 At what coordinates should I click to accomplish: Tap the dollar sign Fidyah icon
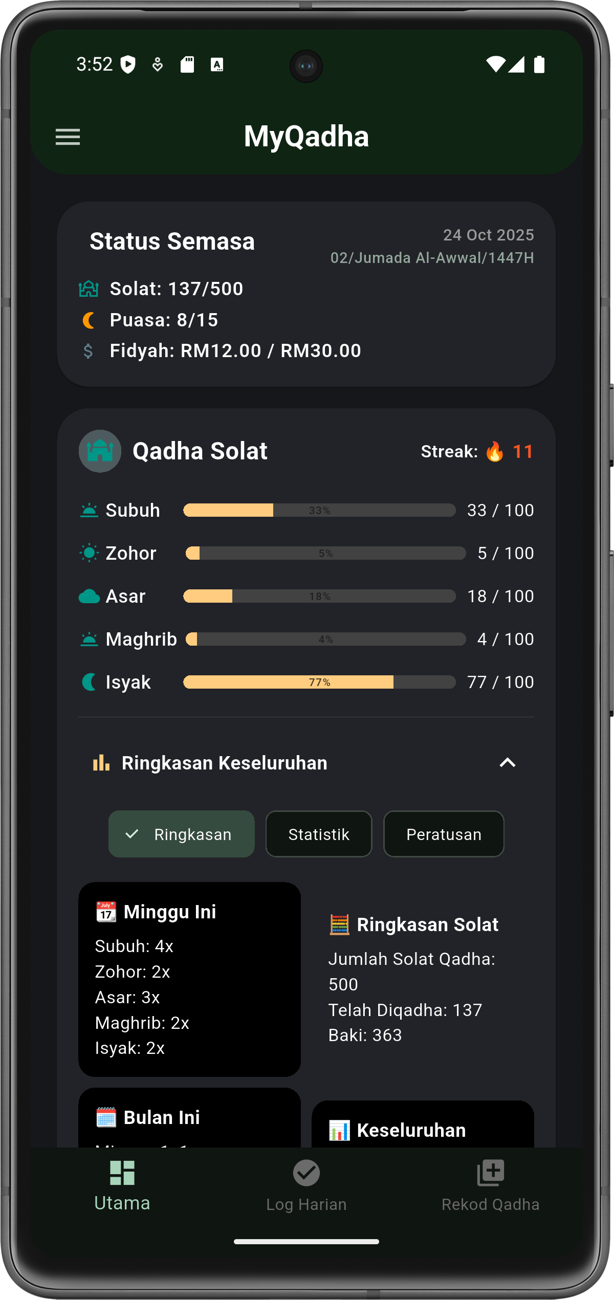[88, 351]
